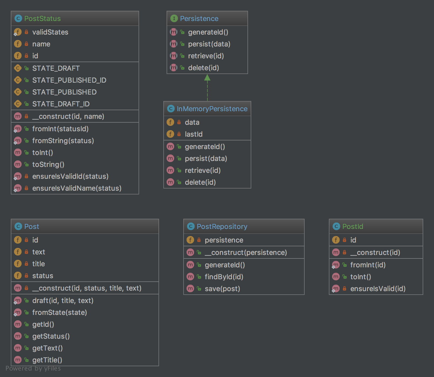Click the public visibility icon beside save(post)
This screenshot has width=434, height=377.
pos(199,289)
